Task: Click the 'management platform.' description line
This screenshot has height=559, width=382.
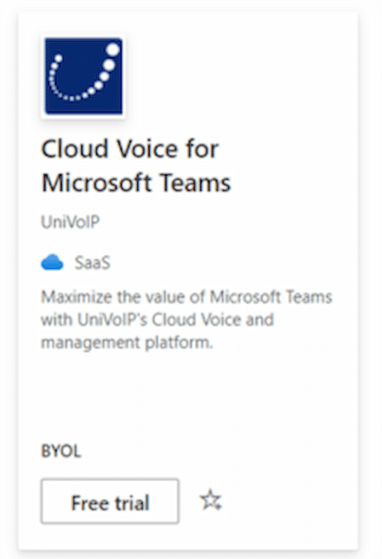Action: (127, 343)
